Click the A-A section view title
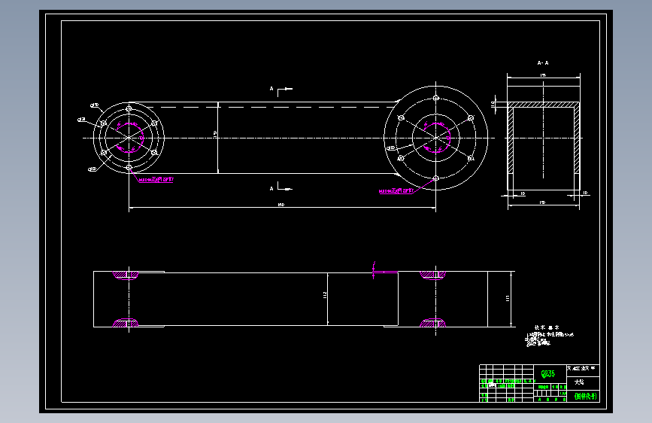 coord(543,63)
